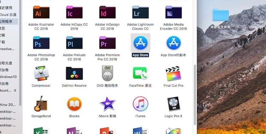Open the Adobe Prelude CC 2018 folder

point(74,43)
